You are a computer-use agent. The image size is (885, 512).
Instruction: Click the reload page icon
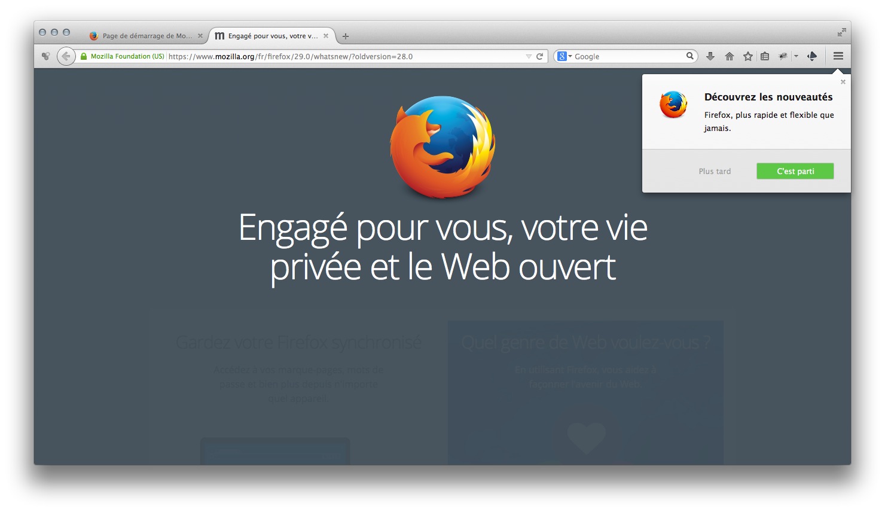[x=539, y=56]
